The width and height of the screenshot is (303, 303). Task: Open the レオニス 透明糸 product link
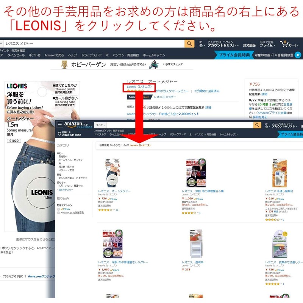point(192,262)
